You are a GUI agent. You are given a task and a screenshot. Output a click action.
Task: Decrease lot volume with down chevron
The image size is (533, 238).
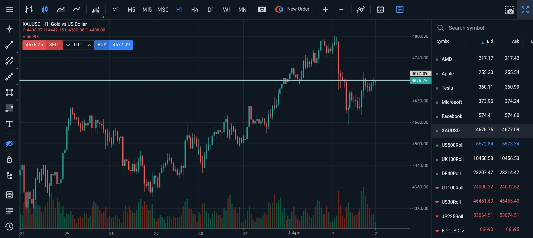coord(68,45)
